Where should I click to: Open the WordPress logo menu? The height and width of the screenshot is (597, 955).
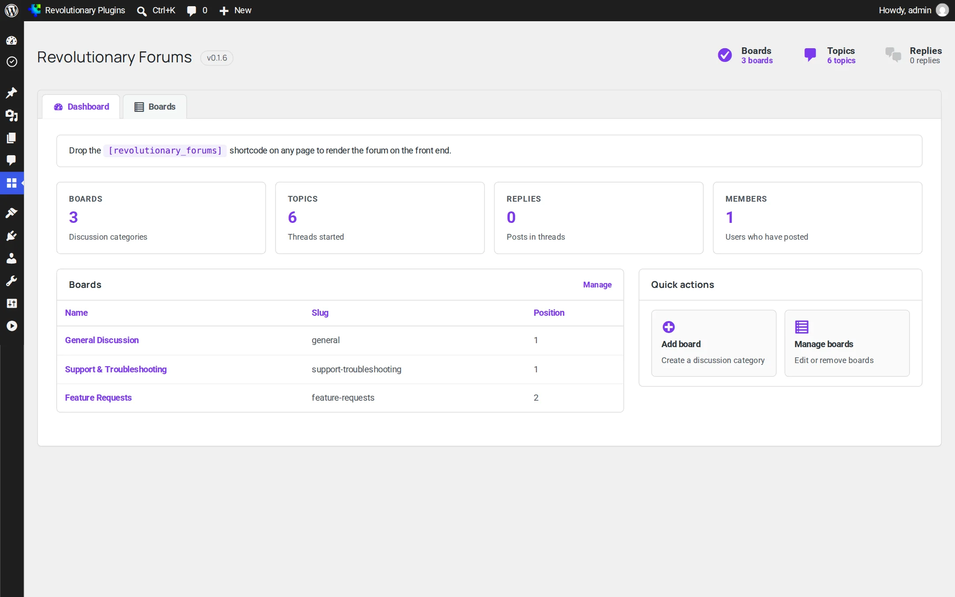coord(11,10)
